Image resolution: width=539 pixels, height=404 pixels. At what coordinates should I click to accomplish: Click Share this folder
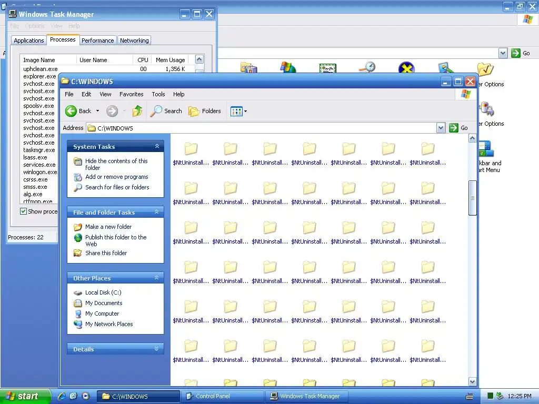click(106, 253)
